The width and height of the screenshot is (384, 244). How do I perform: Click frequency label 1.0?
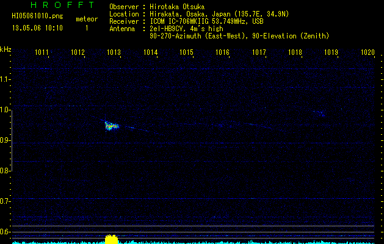tap(5, 110)
